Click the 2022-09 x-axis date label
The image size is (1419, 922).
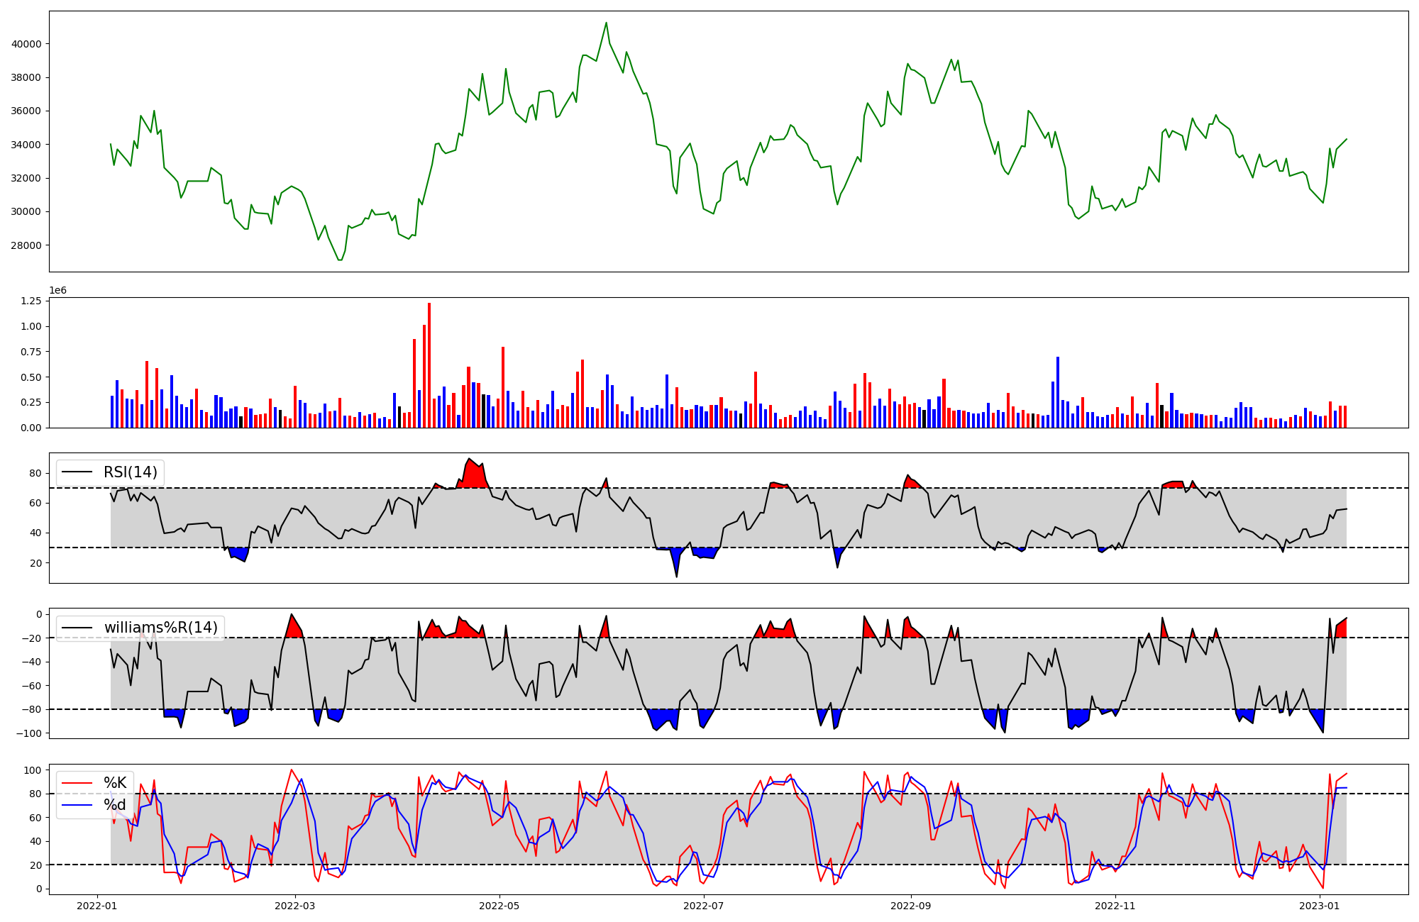pos(910,906)
